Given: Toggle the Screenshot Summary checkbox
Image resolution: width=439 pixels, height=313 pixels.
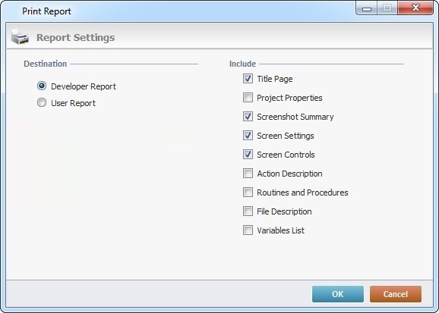Looking at the screenshot, I should tap(248, 117).
